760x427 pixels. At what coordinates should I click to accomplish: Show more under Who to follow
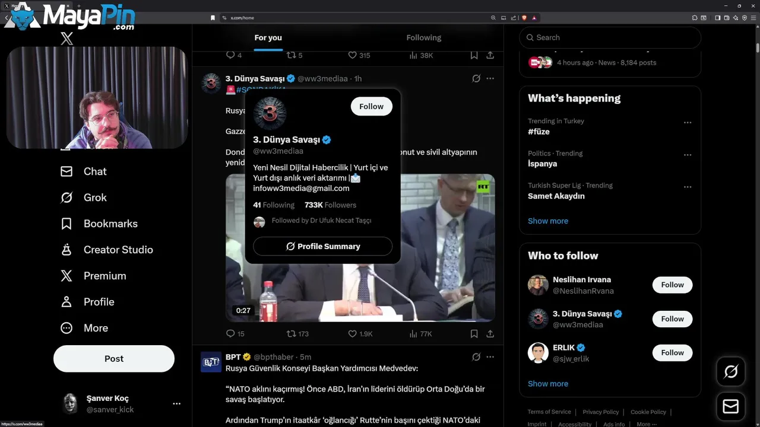tap(548, 384)
